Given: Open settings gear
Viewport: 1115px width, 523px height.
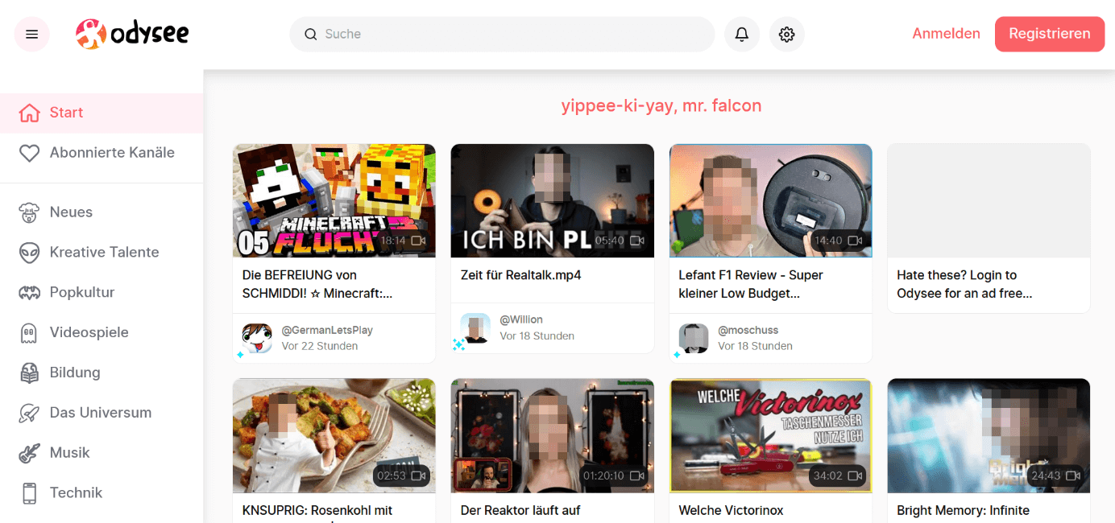Looking at the screenshot, I should (787, 34).
